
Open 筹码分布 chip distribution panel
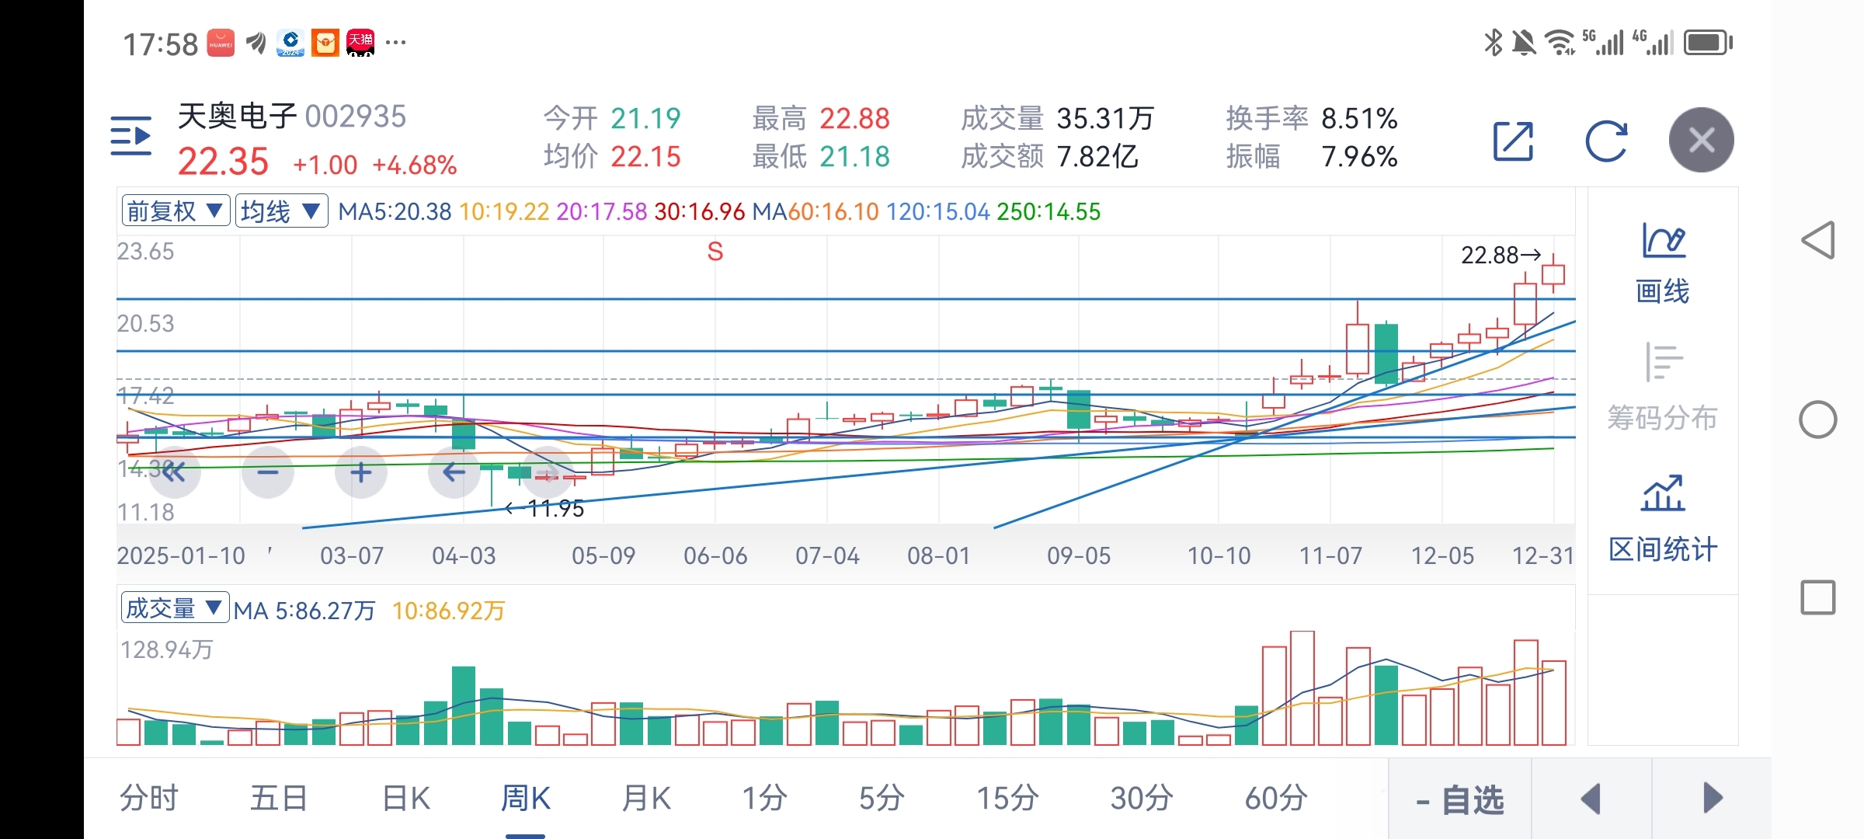coord(1662,387)
